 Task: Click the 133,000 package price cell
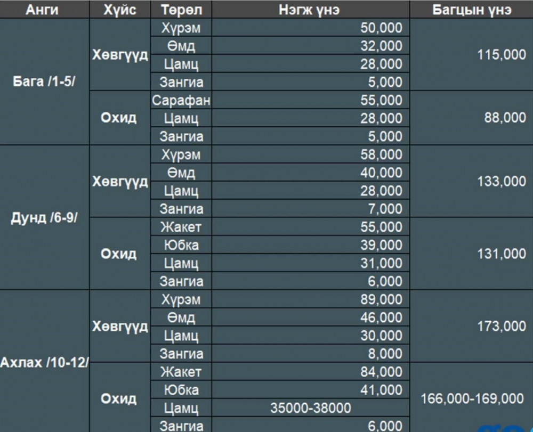[x=472, y=182]
